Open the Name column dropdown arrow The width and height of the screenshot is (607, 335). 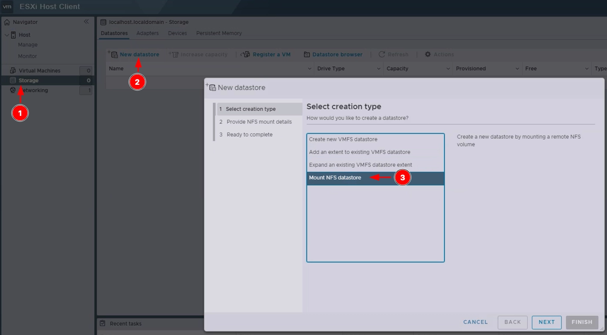tap(310, 69)
